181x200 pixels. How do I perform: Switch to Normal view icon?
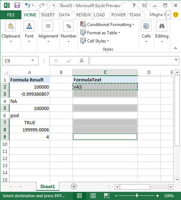tap(79, 195)
